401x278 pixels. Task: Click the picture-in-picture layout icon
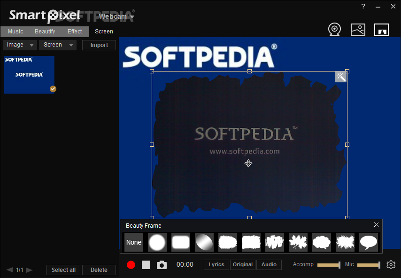tap(381, 30)
